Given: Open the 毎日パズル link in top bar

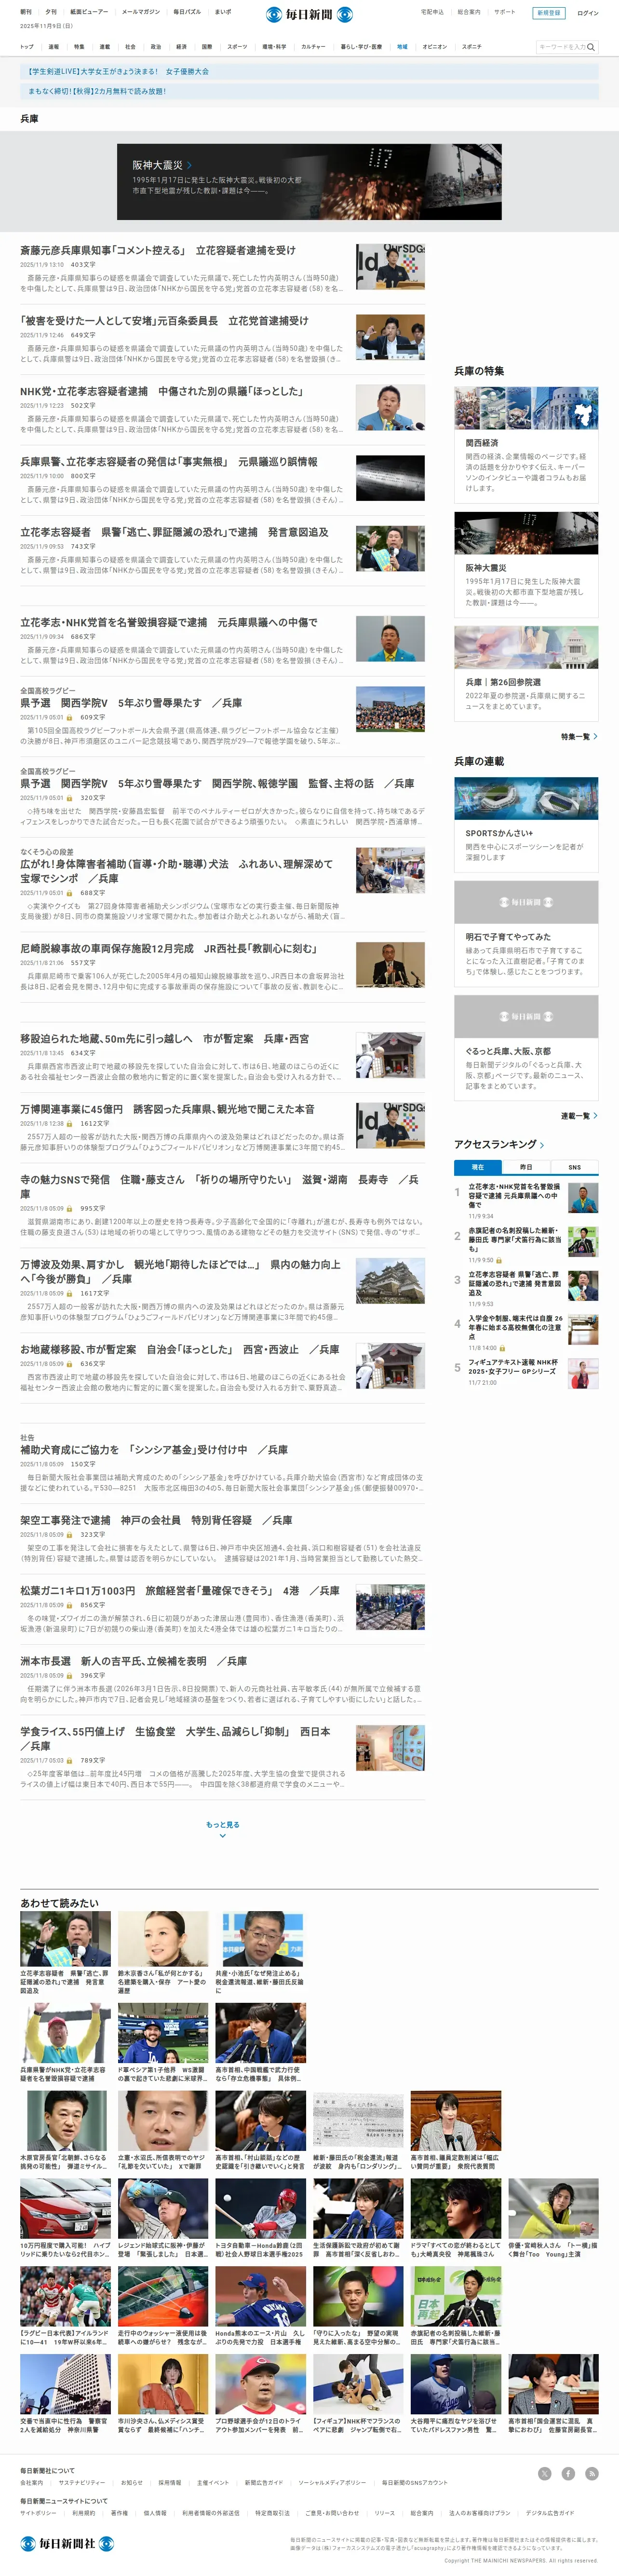Looking at the screenshot, I should tap(187, 12).
